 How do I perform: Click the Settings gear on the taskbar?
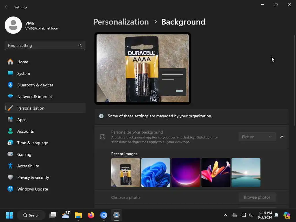(116, 215)
